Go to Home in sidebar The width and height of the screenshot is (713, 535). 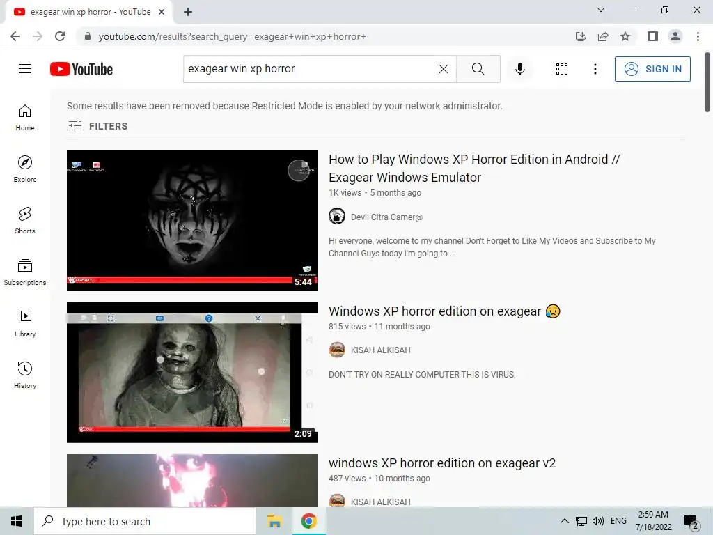coord(25,118)
